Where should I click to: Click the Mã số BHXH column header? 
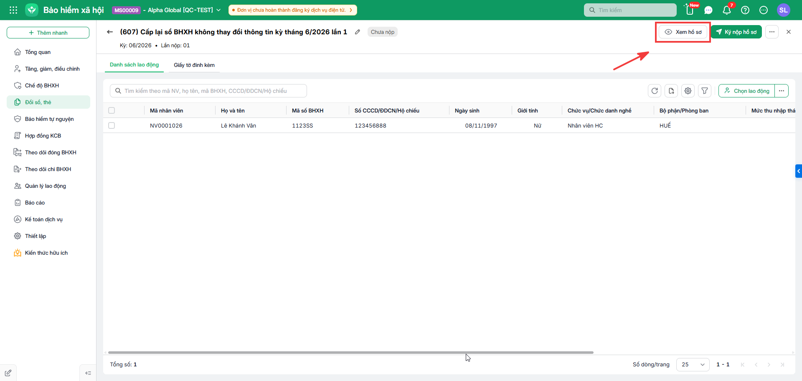(317, 110)
